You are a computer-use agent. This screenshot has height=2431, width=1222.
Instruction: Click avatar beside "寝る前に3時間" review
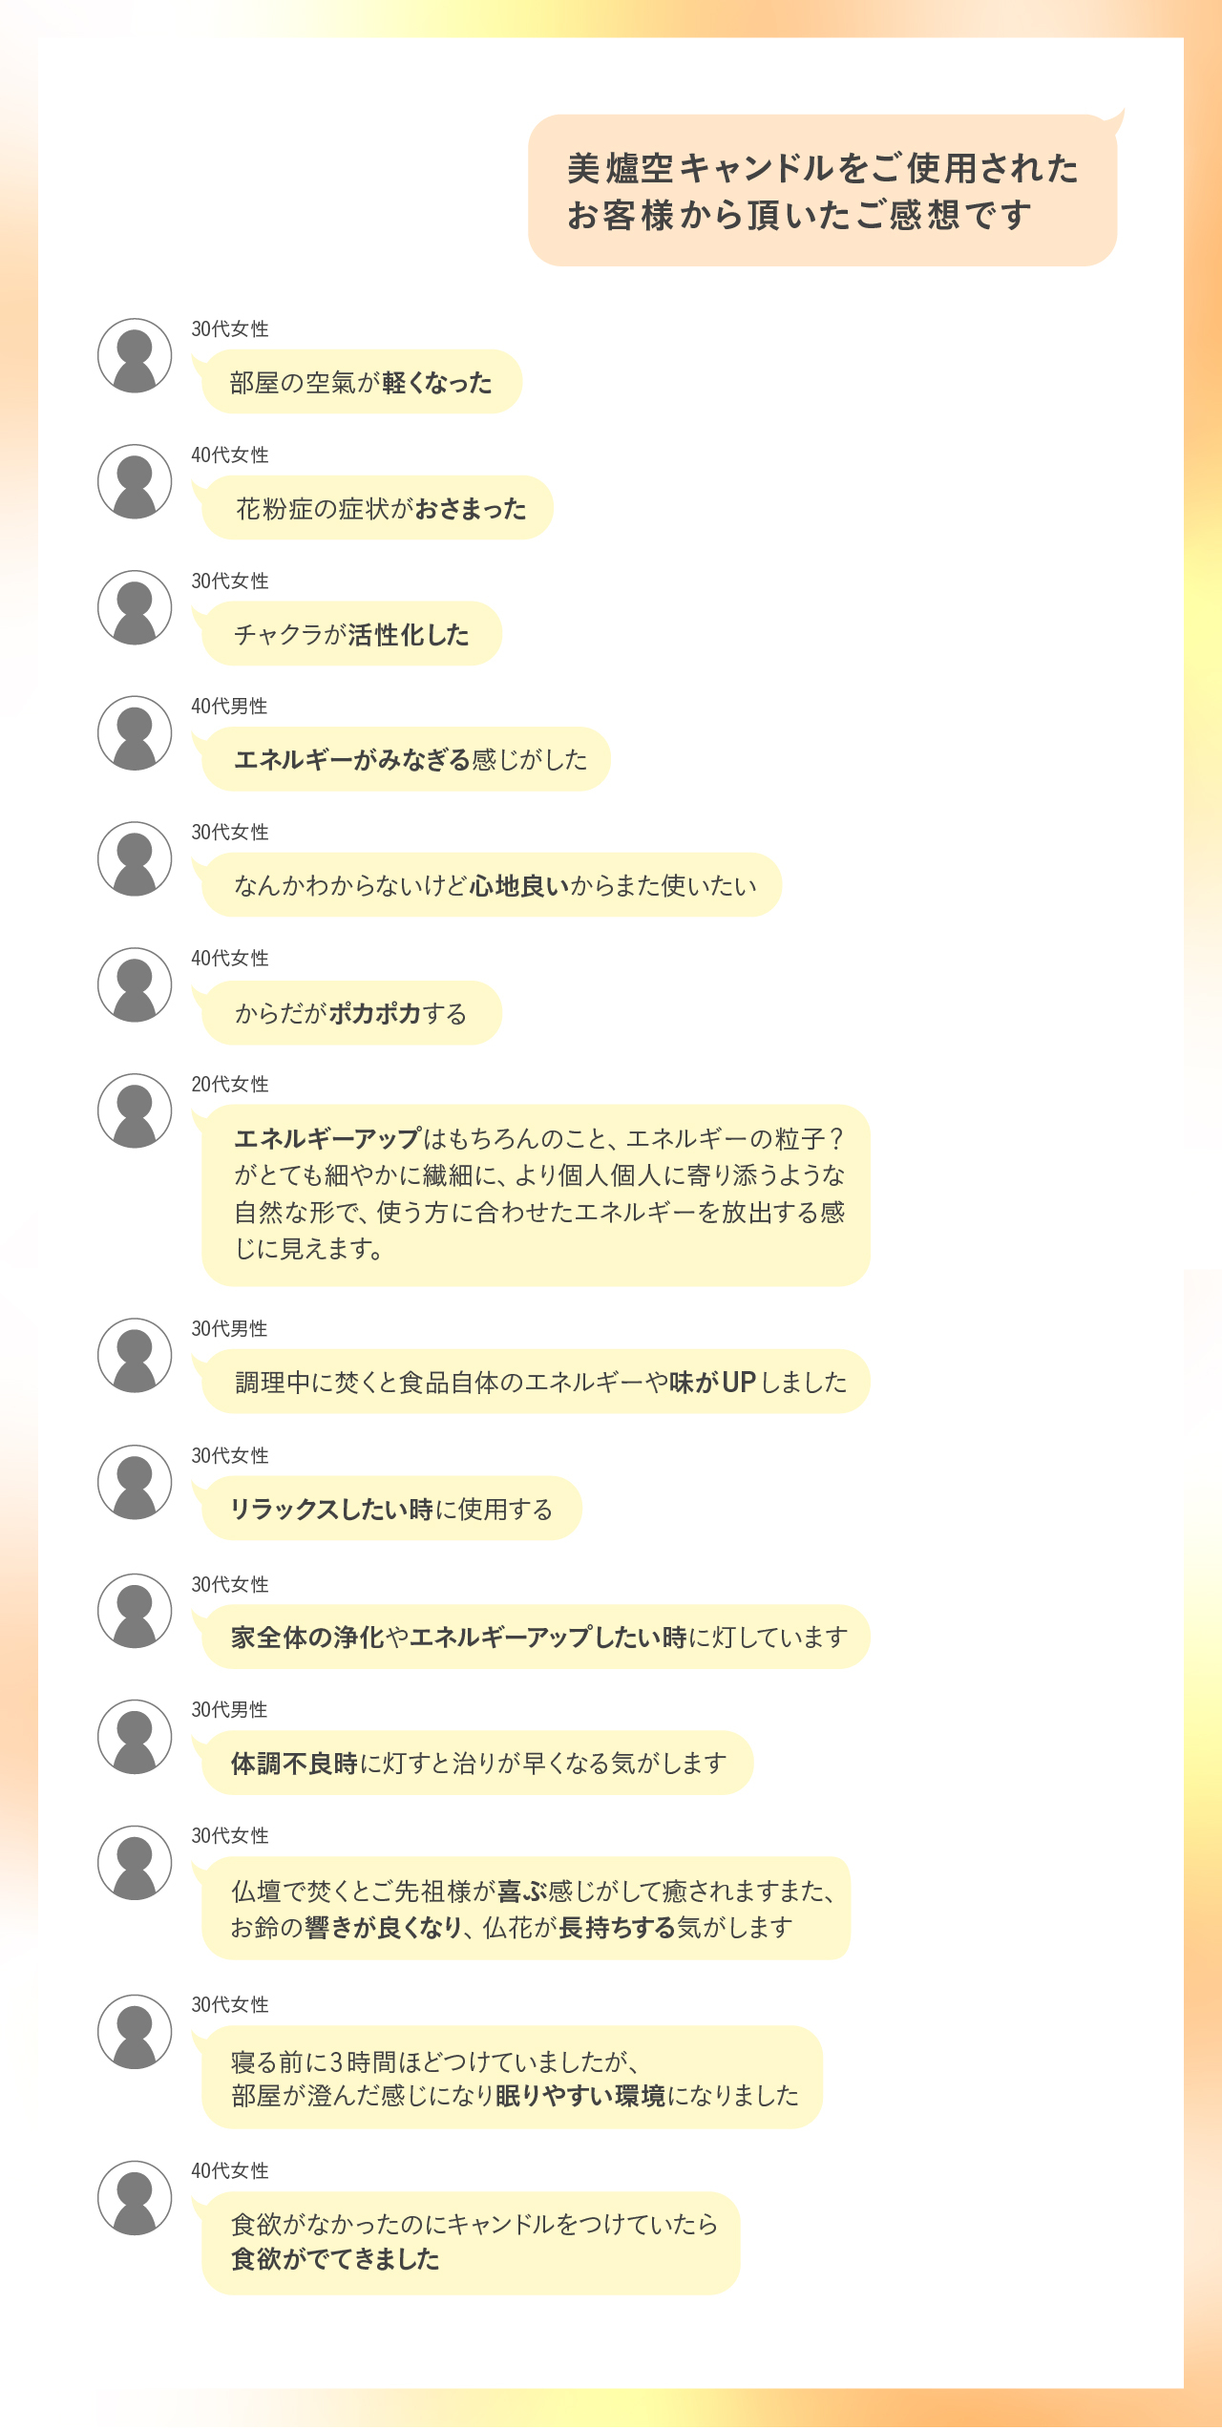135,2031
